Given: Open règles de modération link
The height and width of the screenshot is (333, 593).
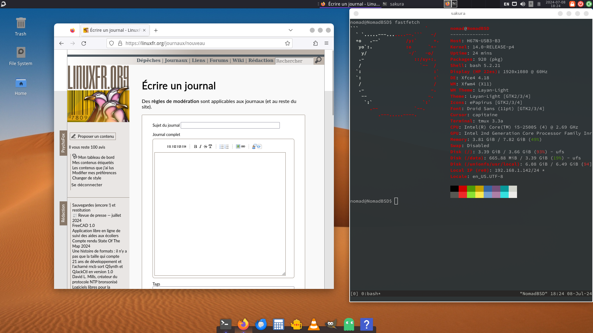Looking at the screenshot, I should [x=175, y=101].
